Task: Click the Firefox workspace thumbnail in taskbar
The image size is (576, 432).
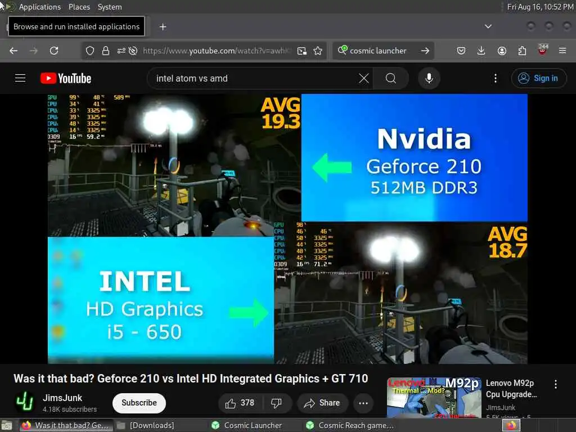Action: click(x=511, y=425)
